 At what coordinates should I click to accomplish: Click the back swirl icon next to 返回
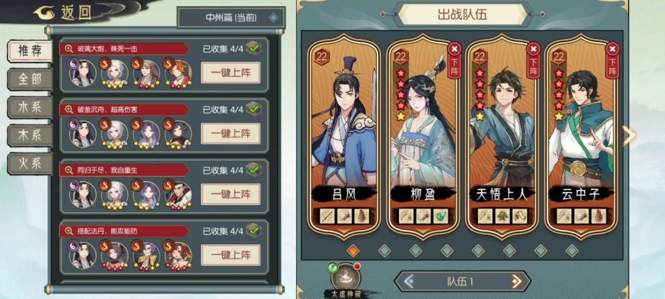[x=44, y=13]
